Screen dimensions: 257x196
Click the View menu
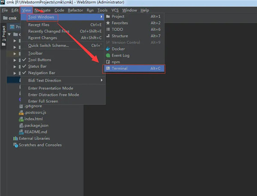click(27, 10)
